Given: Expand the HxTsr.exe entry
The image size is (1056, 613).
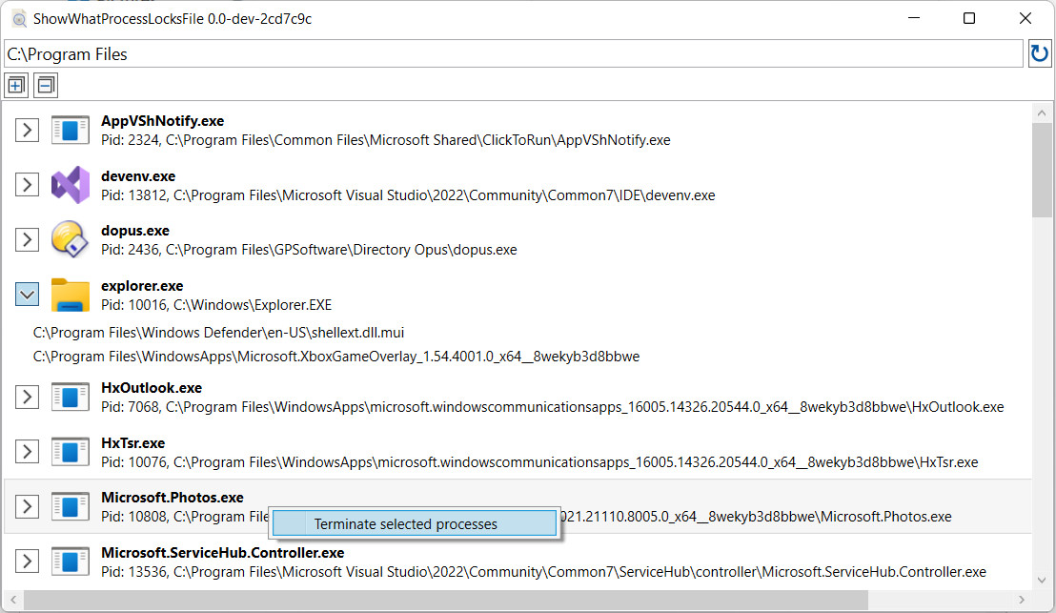Looking at the screenshot, I should point(27,451).
